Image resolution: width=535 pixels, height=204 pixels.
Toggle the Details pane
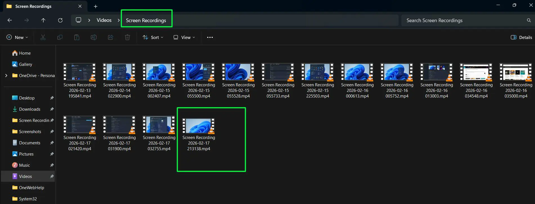point(521,37)
